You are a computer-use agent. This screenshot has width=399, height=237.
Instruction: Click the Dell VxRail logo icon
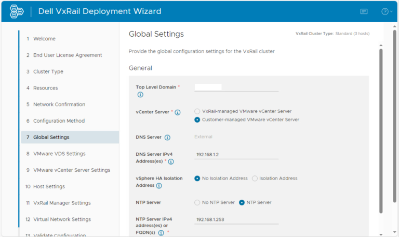tap(17, 11)
